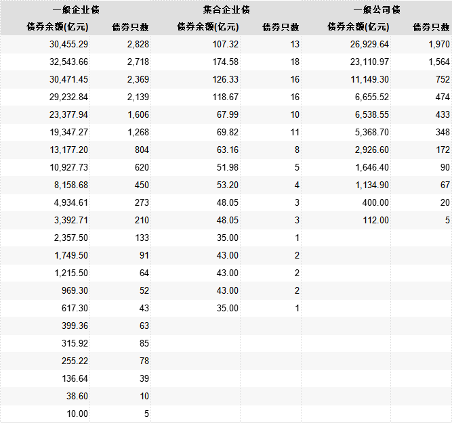Select the cell 51.98
Screen dimensions: 452x423
[x=228, y=167]
